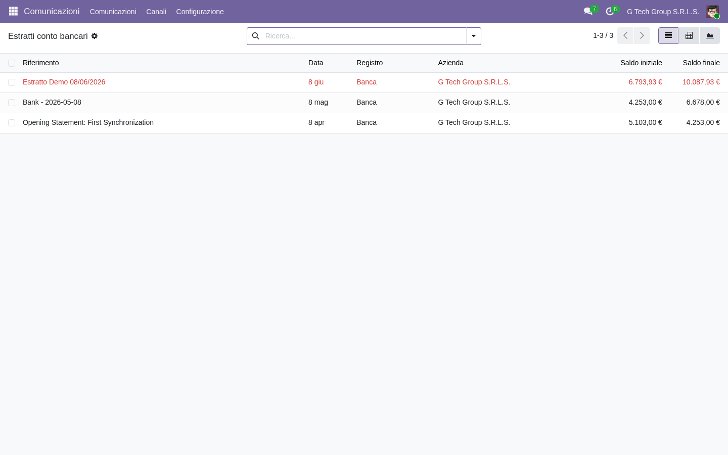Select the Estratto Demo 08/06/2026 row checkbox
Image resolution: width=728 pixels, height=455 pixels.
point(12,82)
